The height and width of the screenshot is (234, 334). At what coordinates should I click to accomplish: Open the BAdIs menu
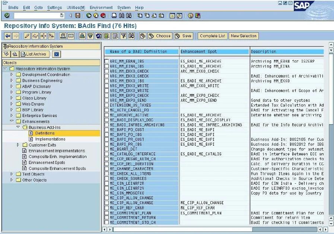point(13,7)
